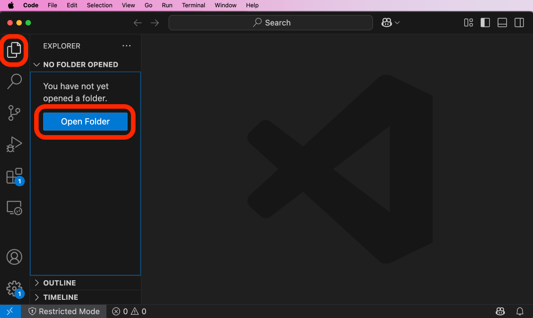The image size is (533, 318).
Task: Minimize the window with the yellow button
Action: click(19, 23)
